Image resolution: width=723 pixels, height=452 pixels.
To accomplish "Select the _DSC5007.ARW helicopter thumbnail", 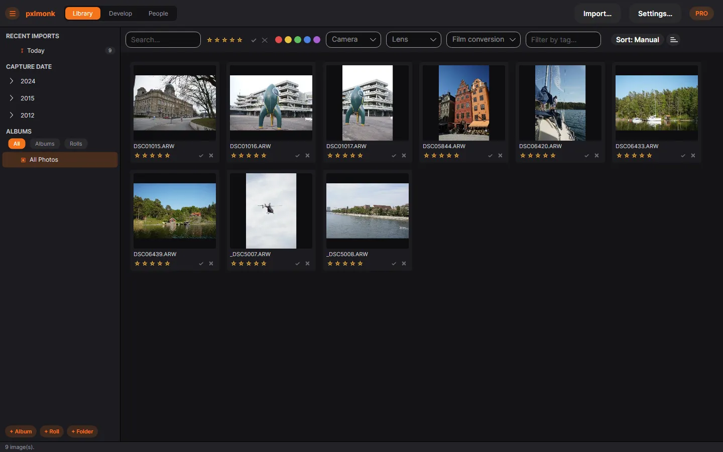I will coord(271,211).
